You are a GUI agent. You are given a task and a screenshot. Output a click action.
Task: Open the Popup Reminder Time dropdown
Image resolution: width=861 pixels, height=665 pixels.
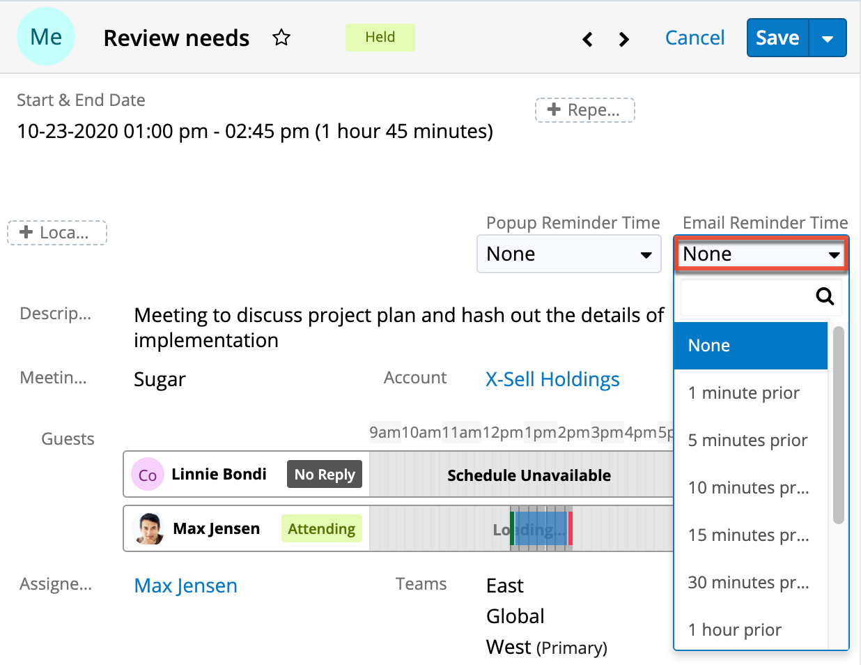[568, 254]
